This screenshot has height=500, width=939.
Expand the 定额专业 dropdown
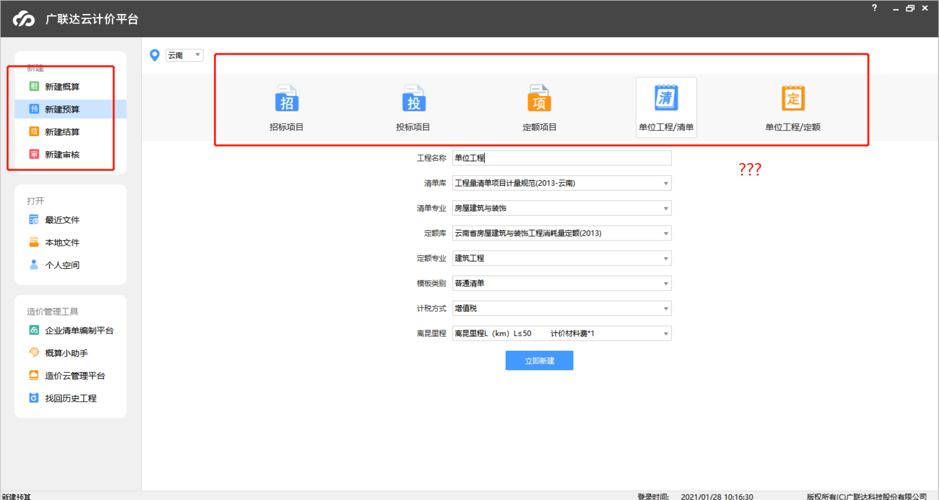pyautogui.click(x=666, y=258)
